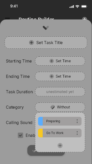Open the hamburger menu icon
Screen dimensions: 92x164
7,19
